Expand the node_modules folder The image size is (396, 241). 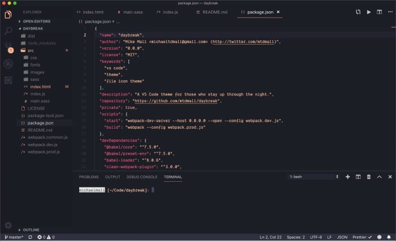pos(41,43)
